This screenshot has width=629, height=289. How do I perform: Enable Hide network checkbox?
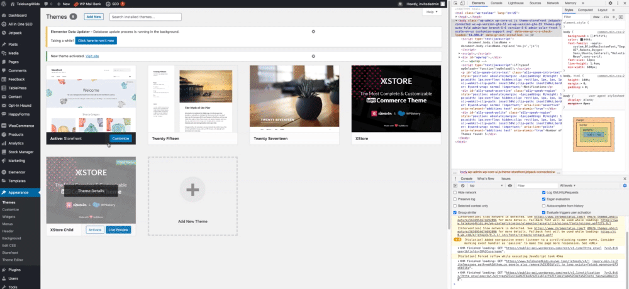(x=455, y=192)
